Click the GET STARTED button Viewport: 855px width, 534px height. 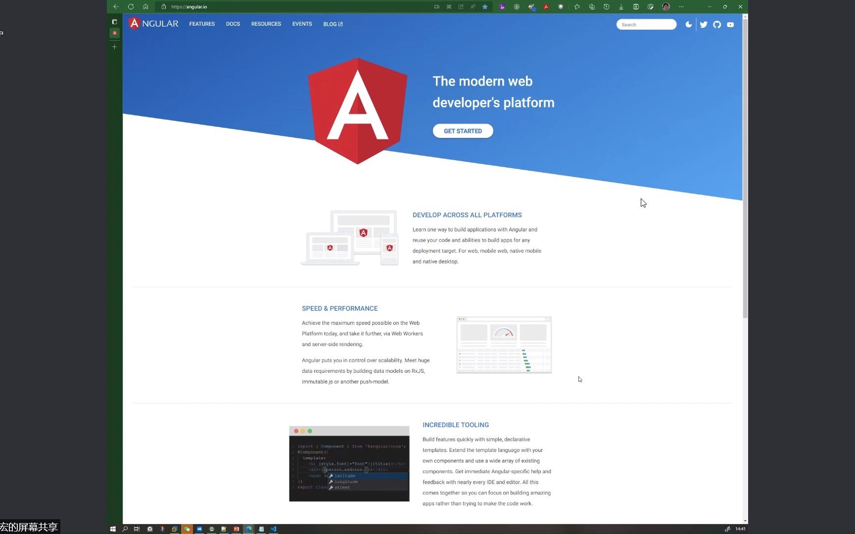(463, 131)
